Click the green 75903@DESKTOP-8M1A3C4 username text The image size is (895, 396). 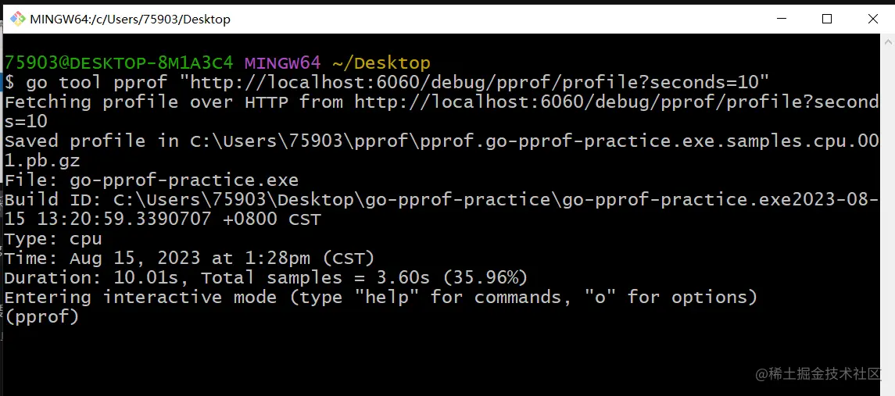pyautogui.click(x=119, y=62)
